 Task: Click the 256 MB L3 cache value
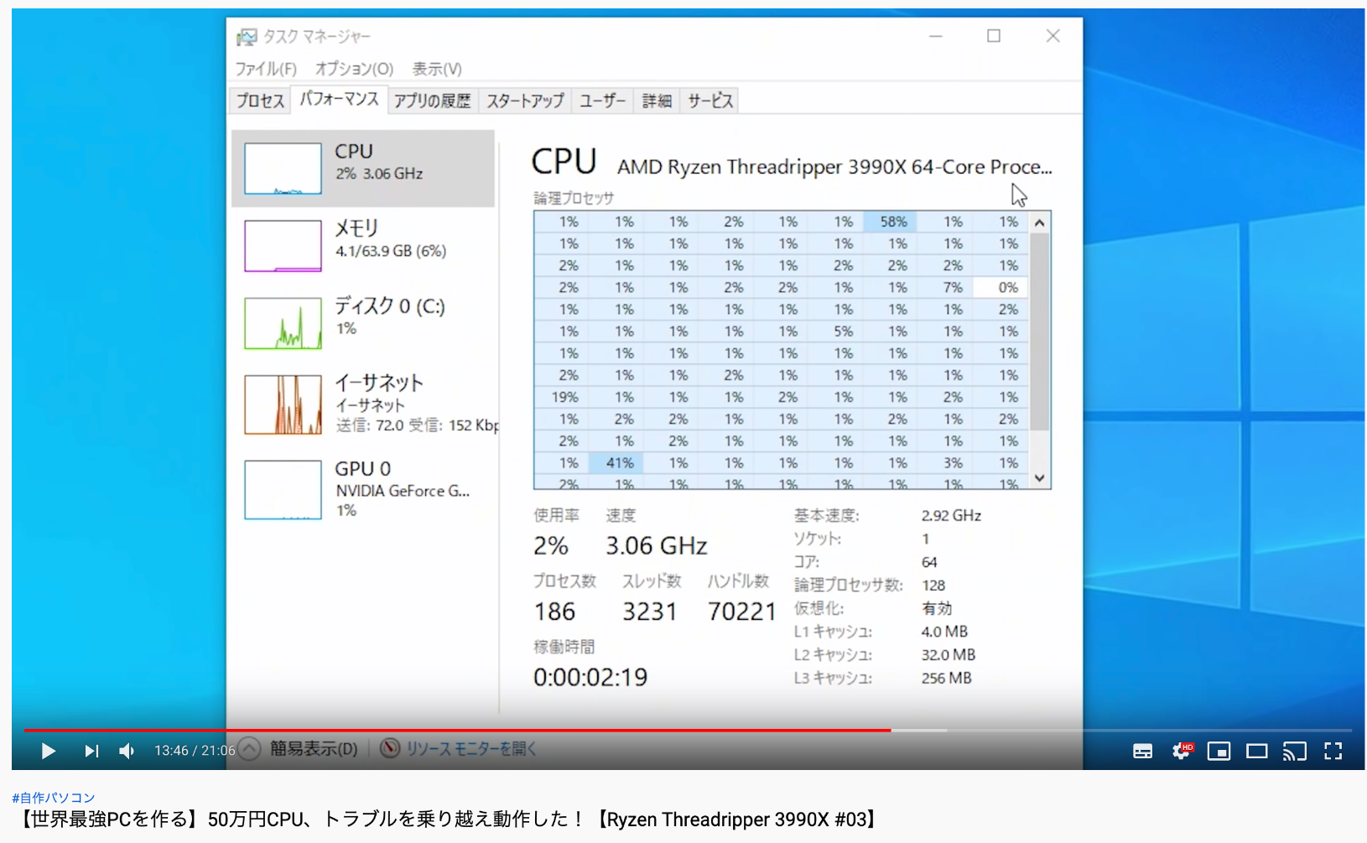coord(946,678)
